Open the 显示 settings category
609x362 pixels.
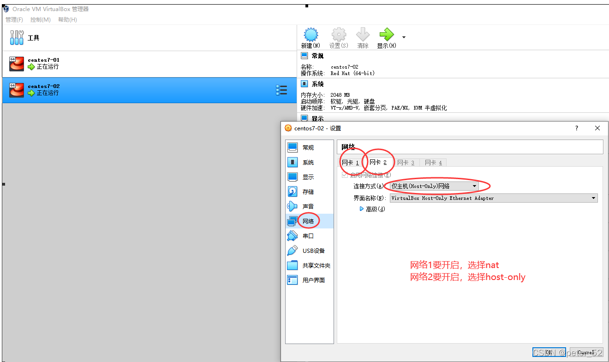pos(309,177)
